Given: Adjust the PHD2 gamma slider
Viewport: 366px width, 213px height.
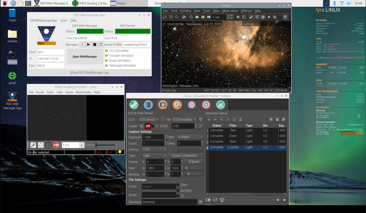Looking at the screenshot, I should pos(100,145).
